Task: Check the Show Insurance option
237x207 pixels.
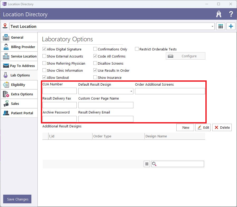Action: (95, 77)
